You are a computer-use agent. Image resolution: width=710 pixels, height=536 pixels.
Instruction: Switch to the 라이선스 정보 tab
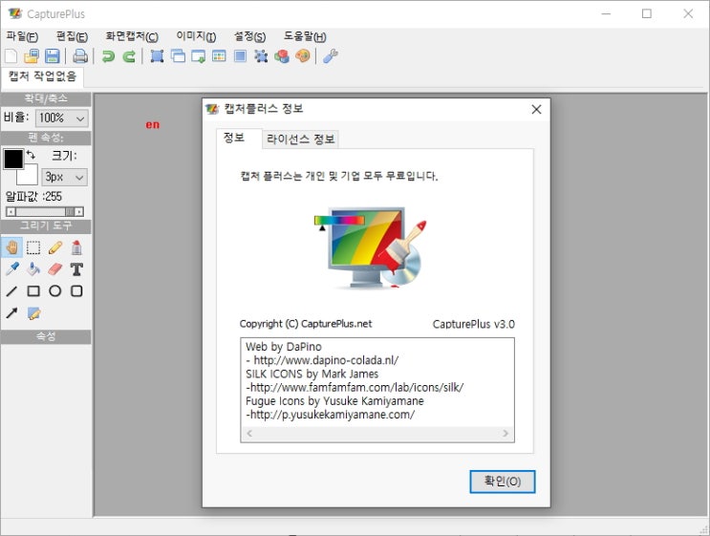[300, 139]
